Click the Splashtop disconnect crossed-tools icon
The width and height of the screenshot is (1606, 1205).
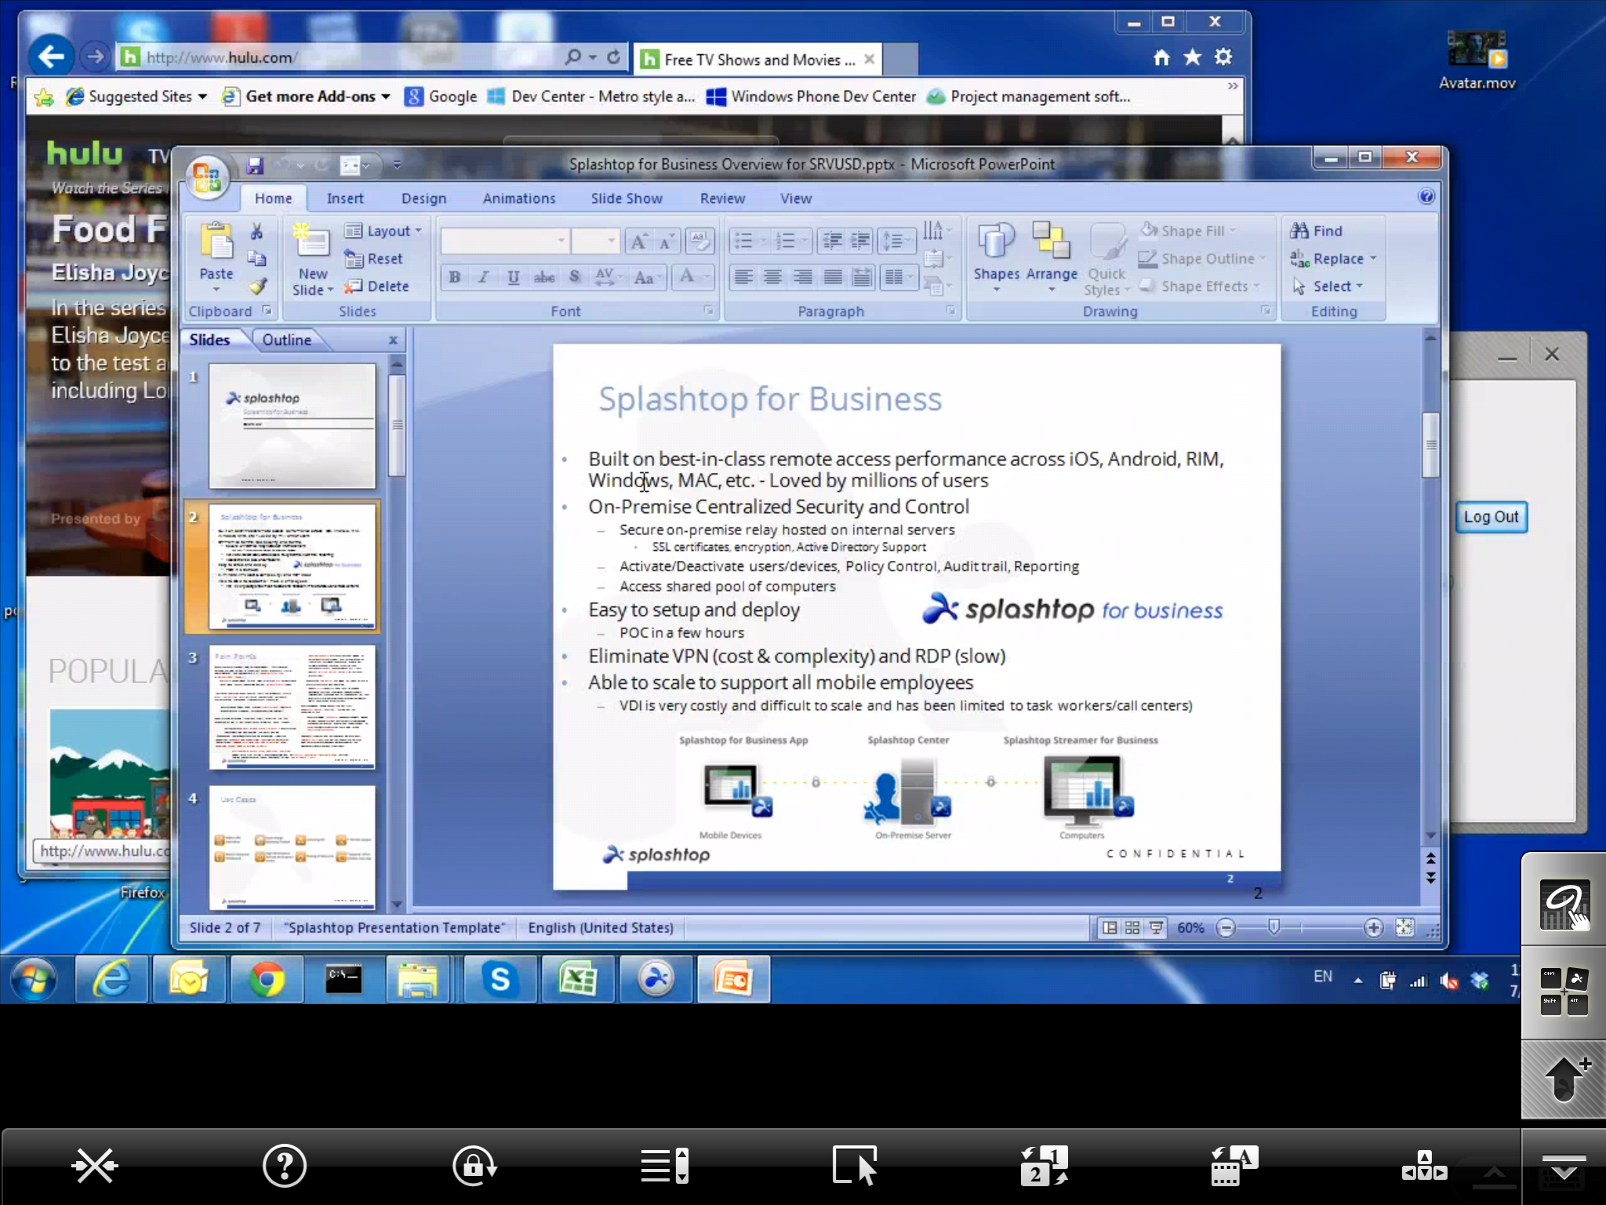pos(95,1166)
